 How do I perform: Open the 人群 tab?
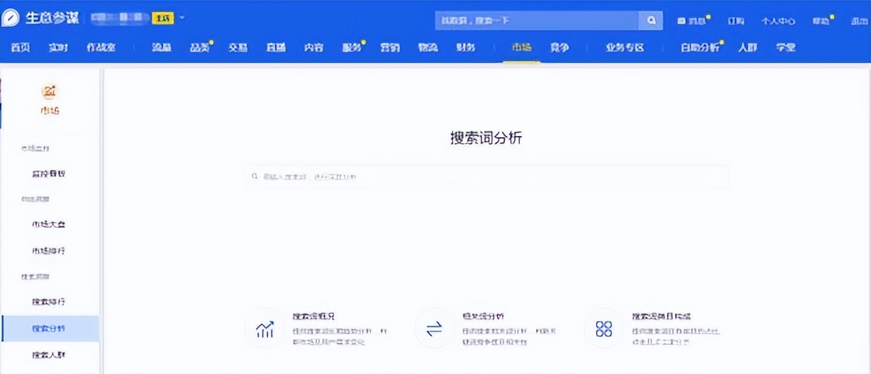point(748,48)
